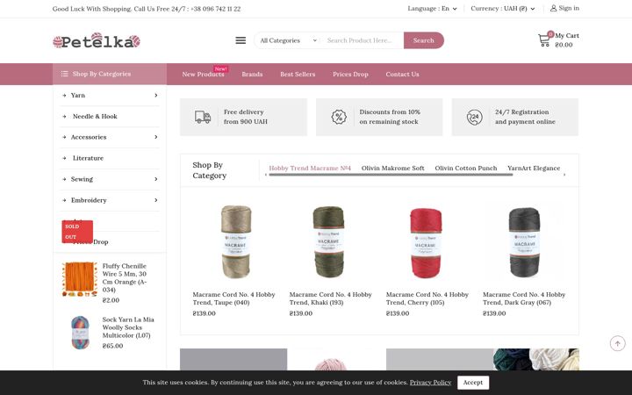Image resolution: width=632 pixels, height=395 pixels.
Task: Open the Yarn category link
Action: click(78, 95)
